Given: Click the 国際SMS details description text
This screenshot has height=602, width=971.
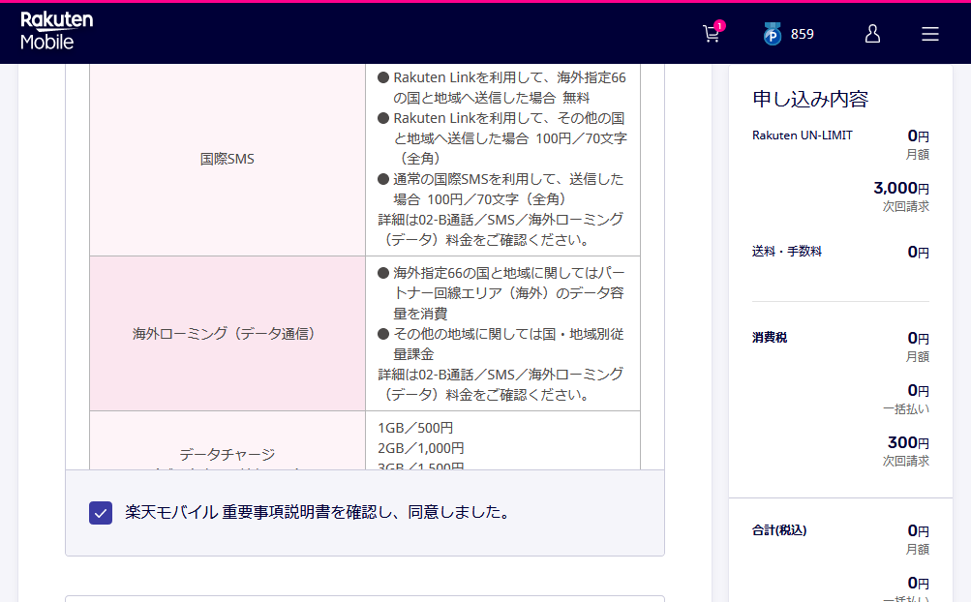Looking at the screenshot, I should click(x=502, y=159).
